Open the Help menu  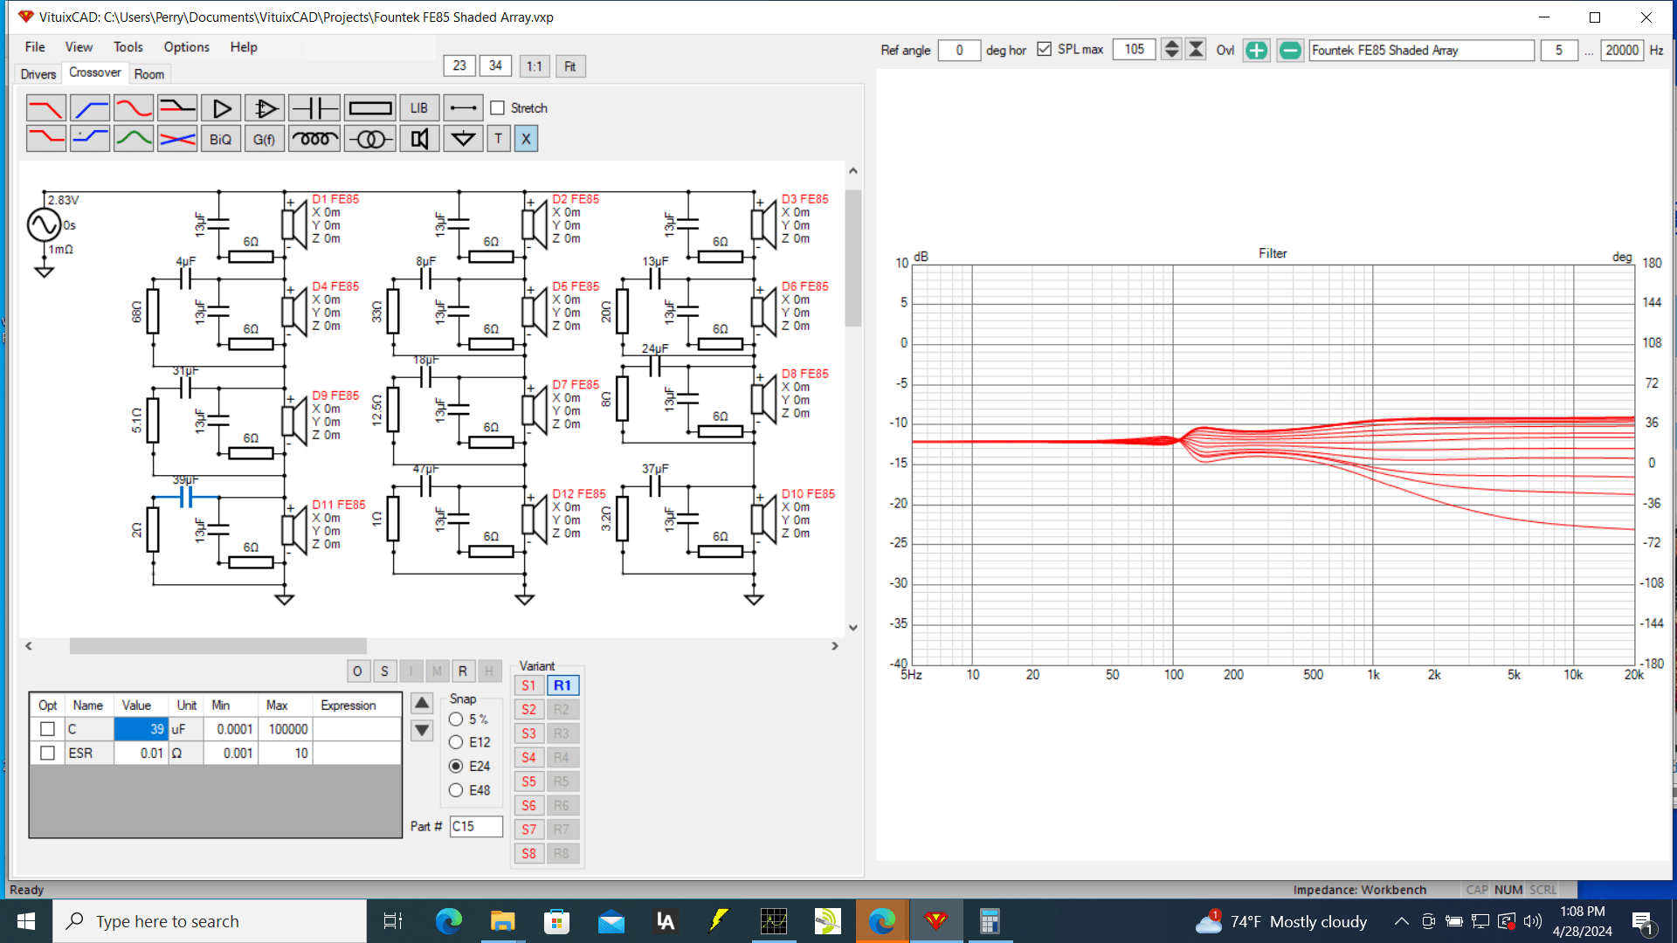click(244, 47)
